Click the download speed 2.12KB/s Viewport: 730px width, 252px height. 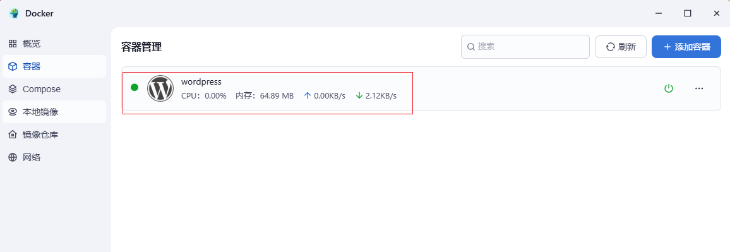coord(376,96)
